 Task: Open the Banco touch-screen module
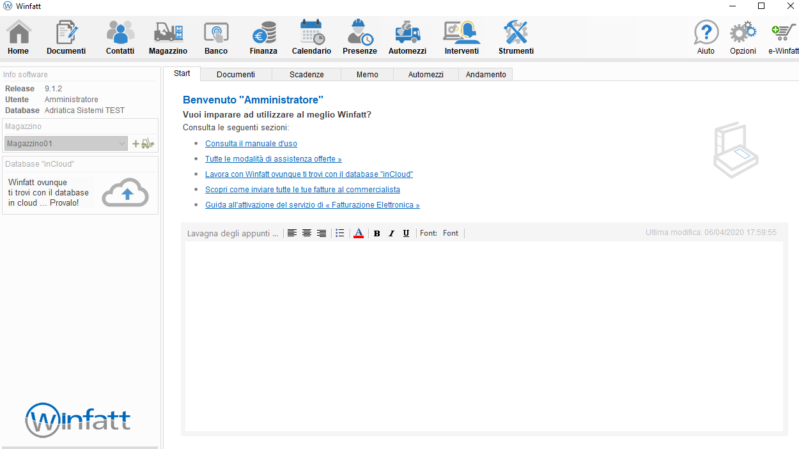pos(216,37)
